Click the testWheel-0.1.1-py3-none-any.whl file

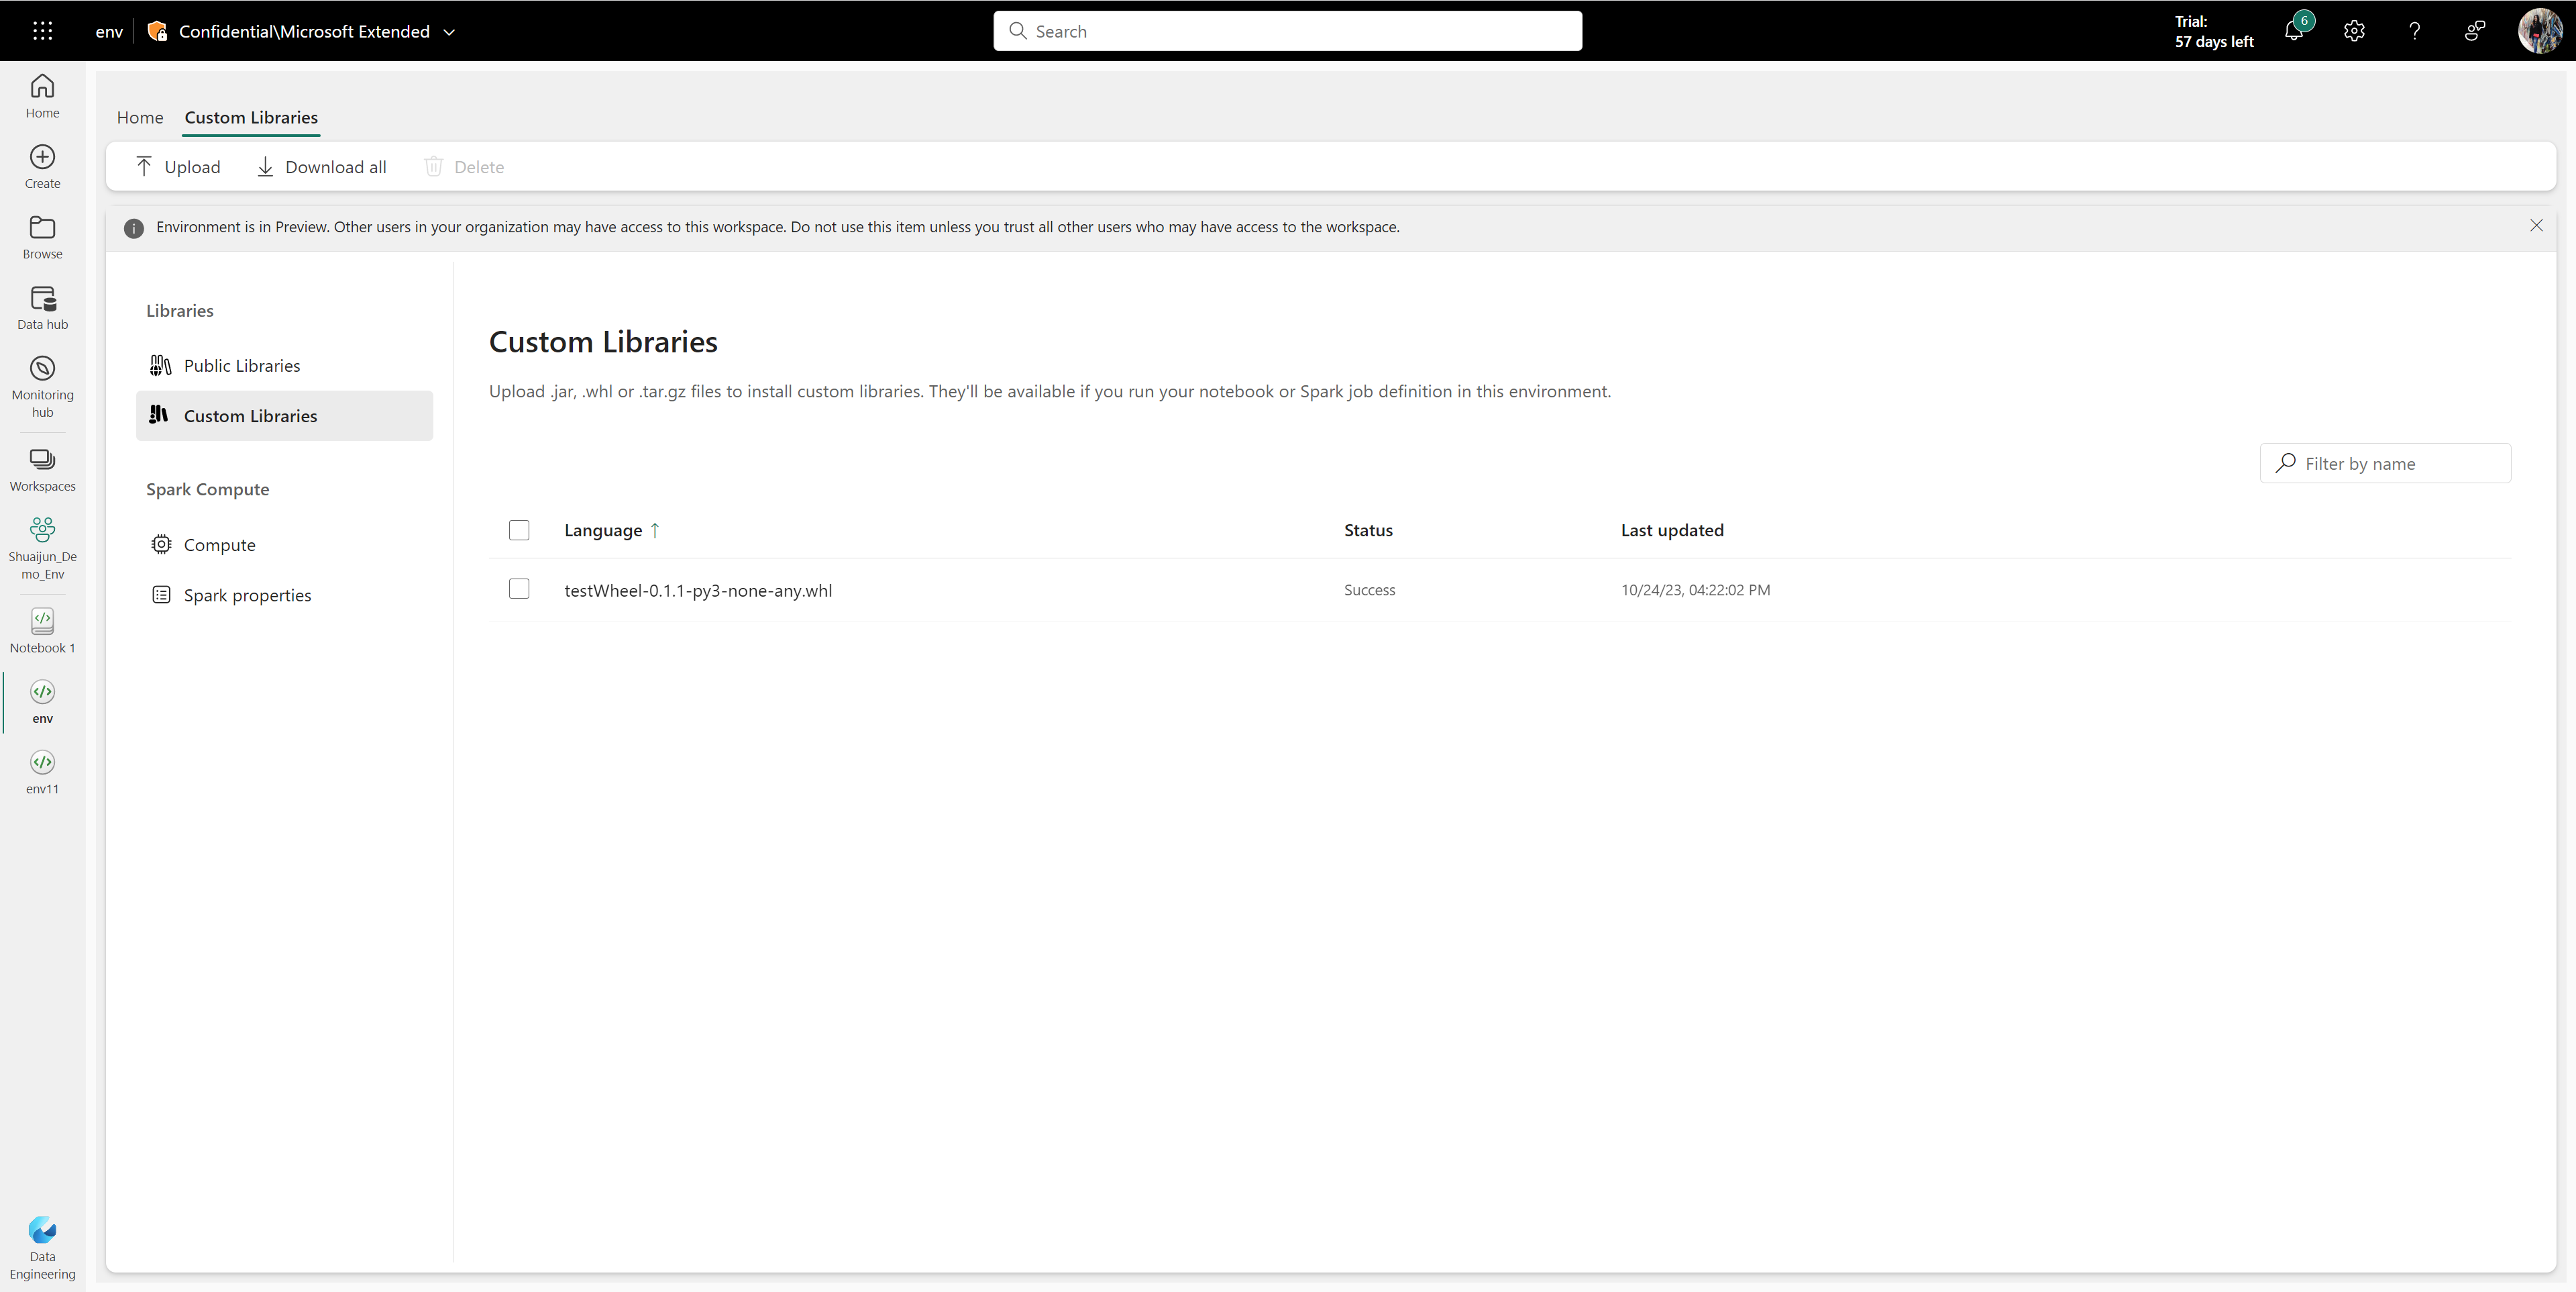click(697, 589)
